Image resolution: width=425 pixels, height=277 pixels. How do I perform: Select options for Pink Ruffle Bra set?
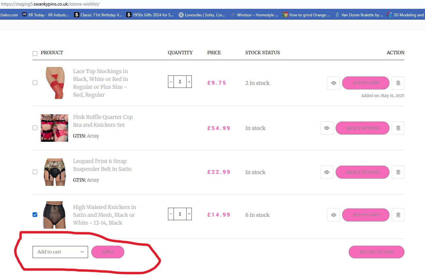tap(362, 128)
